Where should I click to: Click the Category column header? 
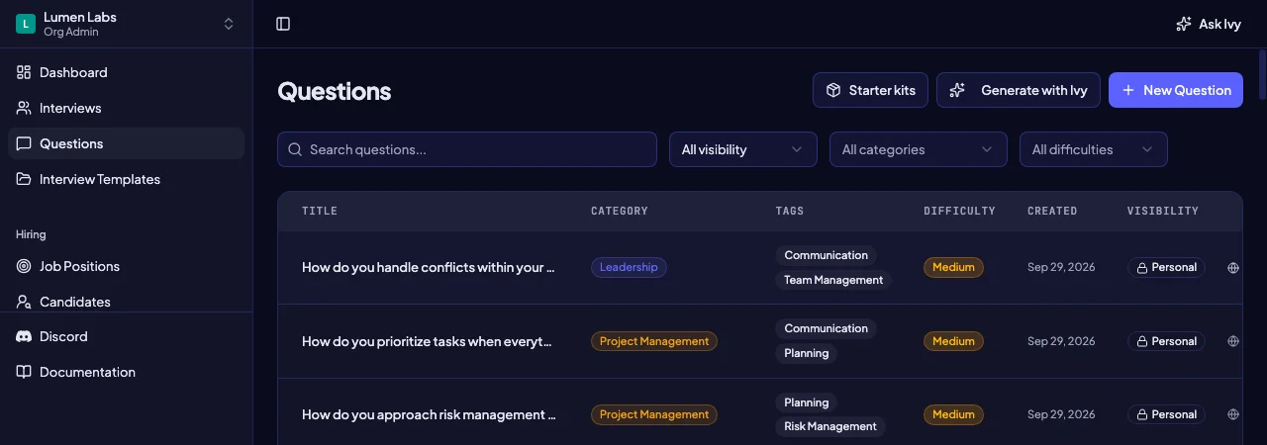[620, 211]
